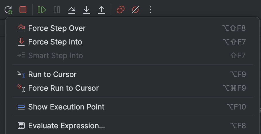Open the three-dot More actions menu
Image resolution: width=261 pixels, height=134 pixels.
(150, 10)
